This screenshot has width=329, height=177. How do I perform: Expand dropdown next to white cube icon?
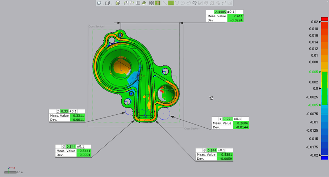(112, 4)
